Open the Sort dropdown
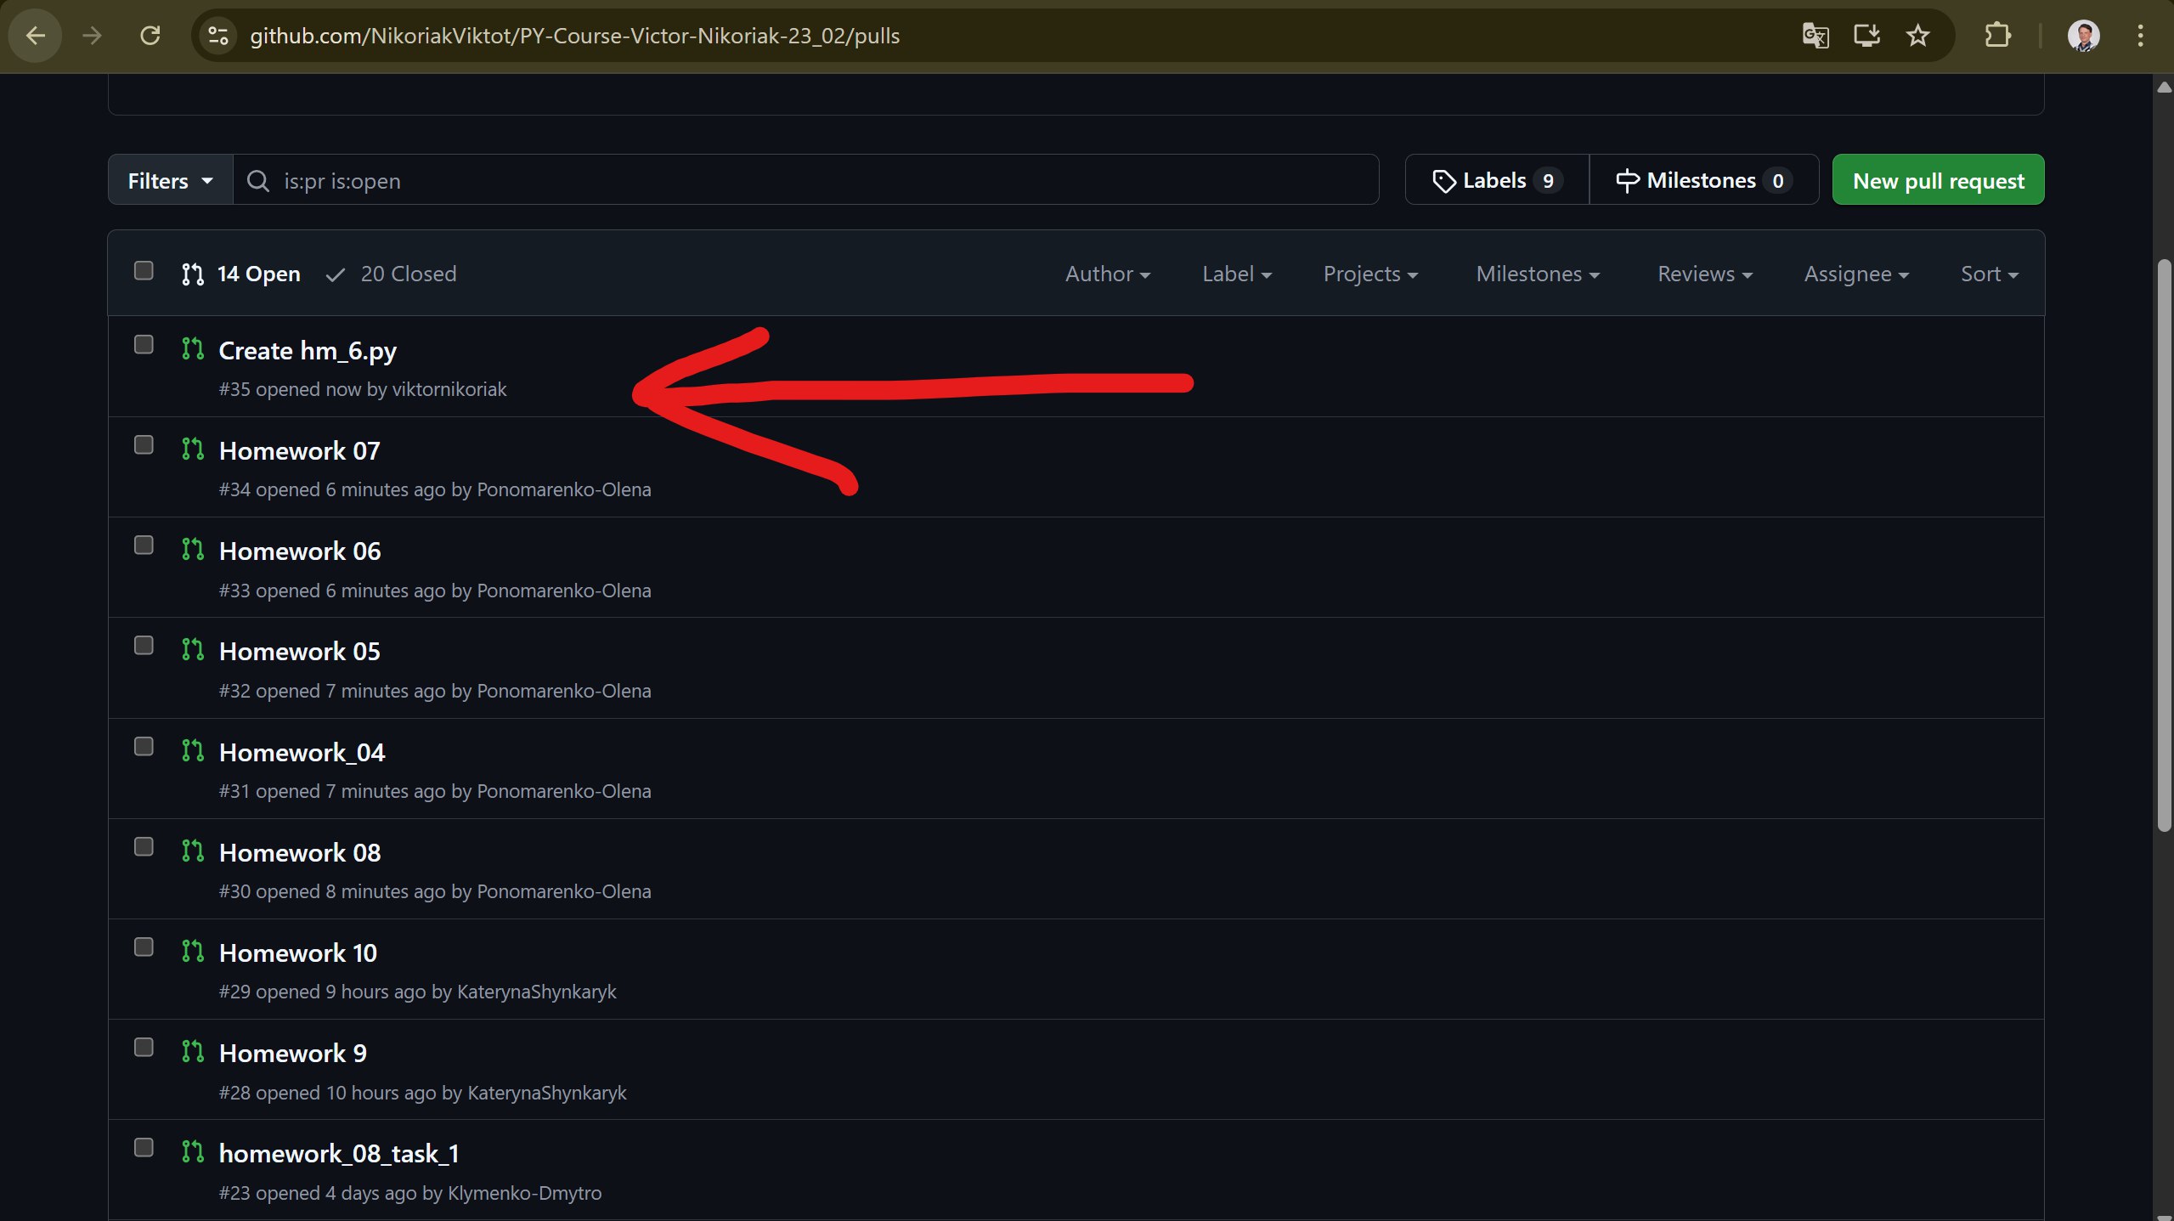The width and height of the screenshot is (2174, 1221). coord(1989,274)
